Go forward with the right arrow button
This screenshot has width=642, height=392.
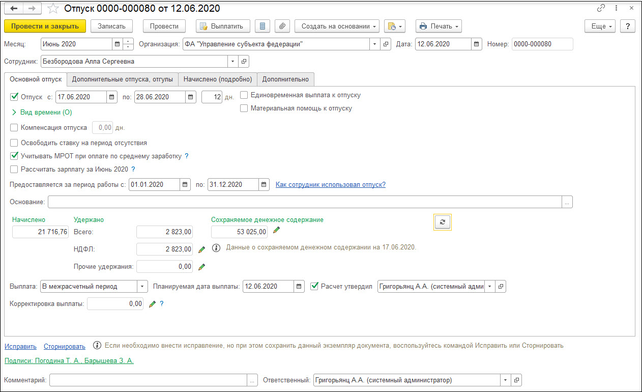click(x=32, y=9)
